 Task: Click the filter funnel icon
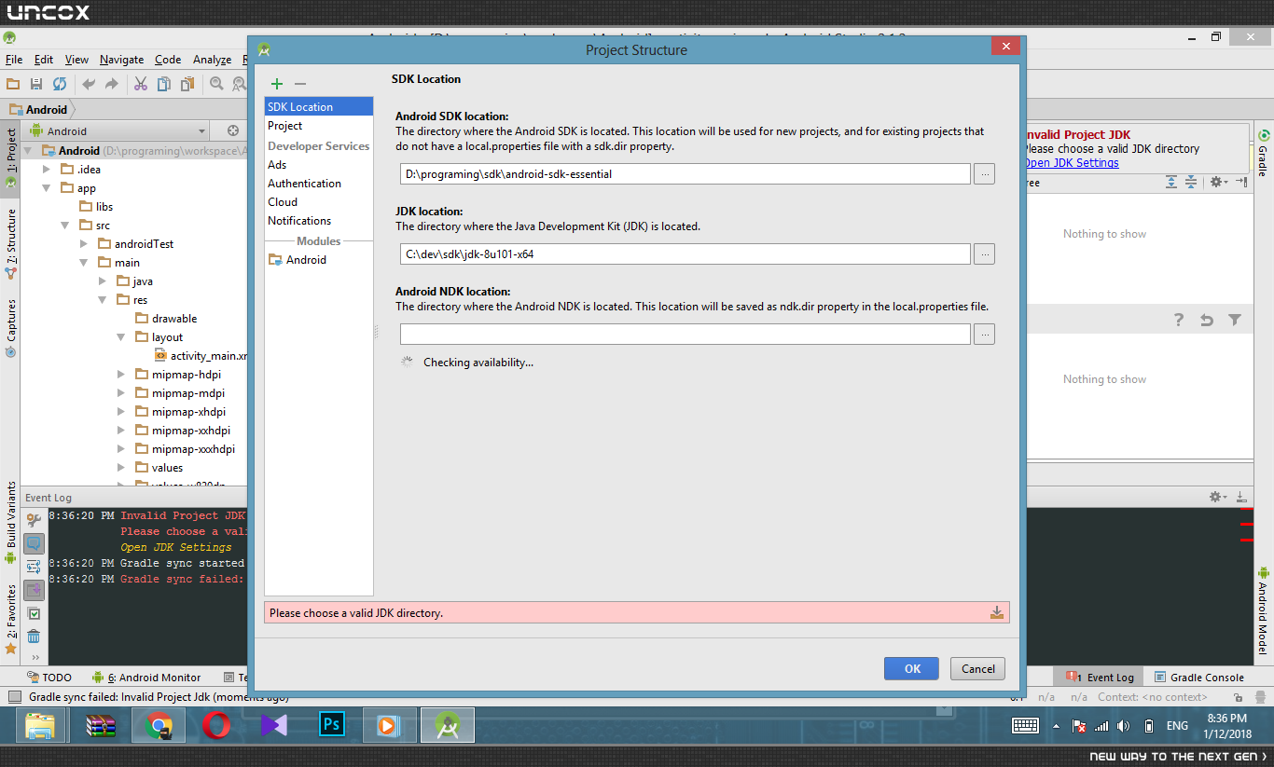point(1235,320)
